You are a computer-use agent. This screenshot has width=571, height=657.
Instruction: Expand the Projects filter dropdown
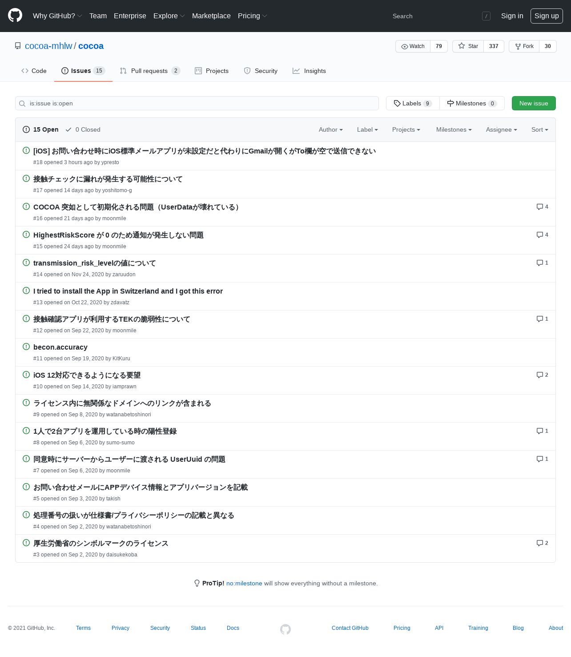pyautogui.click(x=406, y=130)
